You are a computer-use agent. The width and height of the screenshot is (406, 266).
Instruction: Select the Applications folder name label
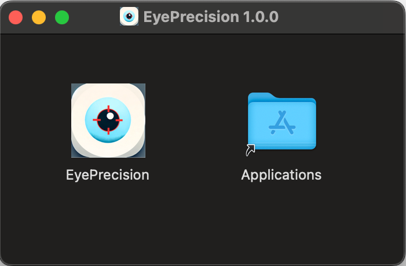coord(281,175)
